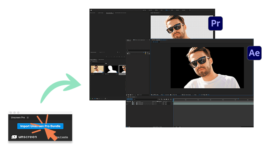This screenshot has width=266, height=149.
Task: Click the After Effects app badge
Action: [254, 53]
